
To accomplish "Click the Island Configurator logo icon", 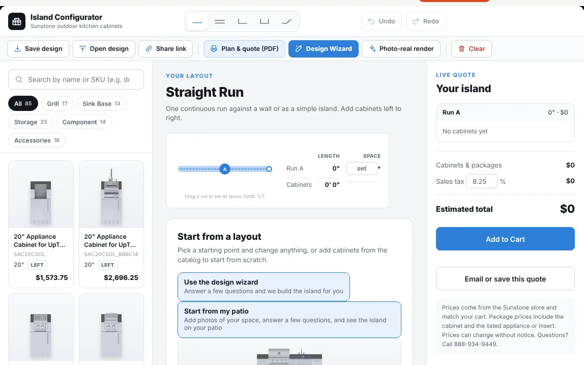I will [x=17, y=21].
